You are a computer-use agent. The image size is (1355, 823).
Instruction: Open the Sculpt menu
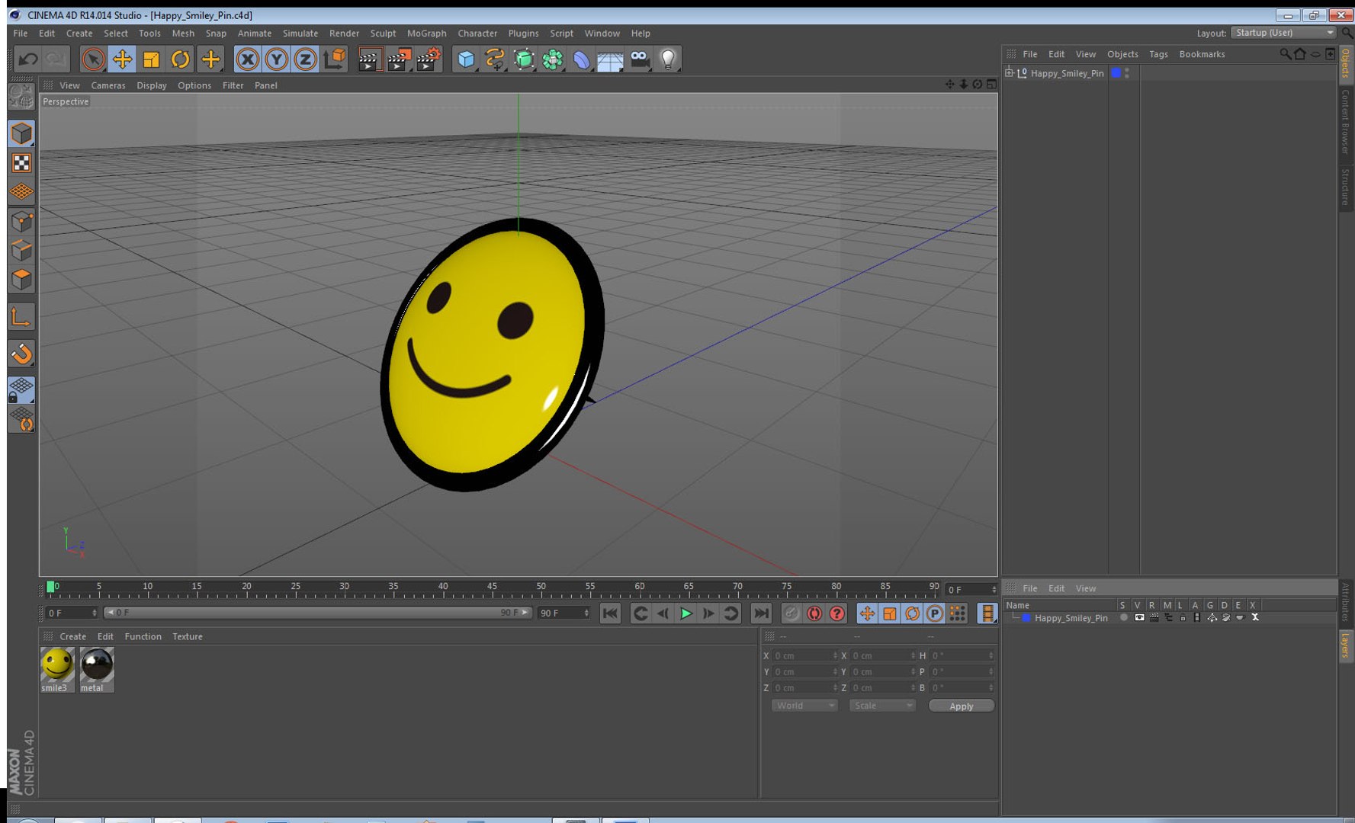(383, 34)
